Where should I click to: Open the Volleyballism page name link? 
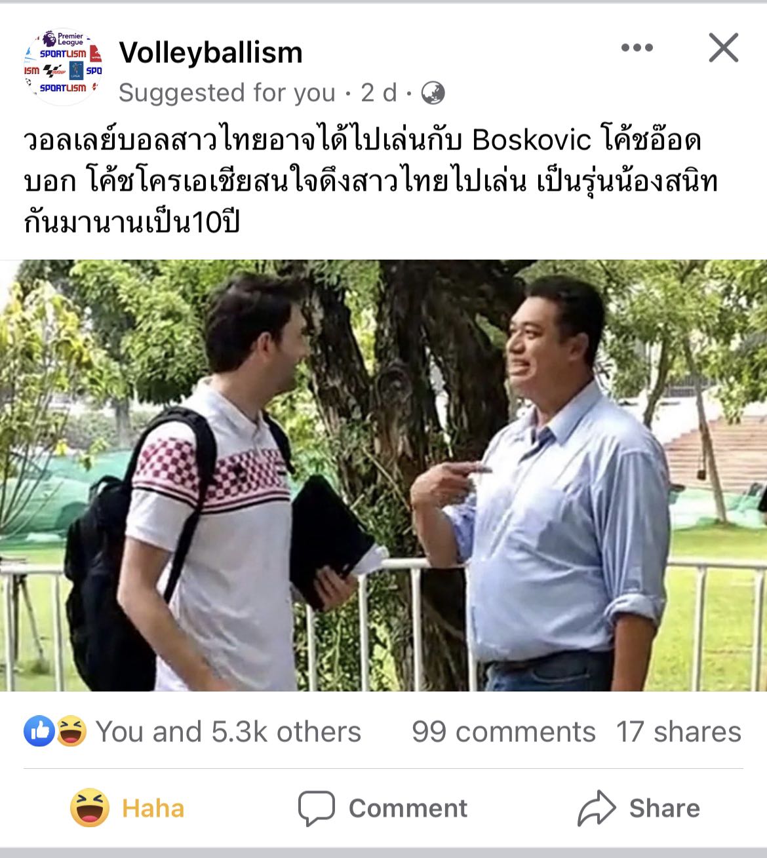click(x=211, y=52)
